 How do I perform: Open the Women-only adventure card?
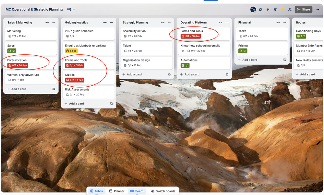(31, 78)
